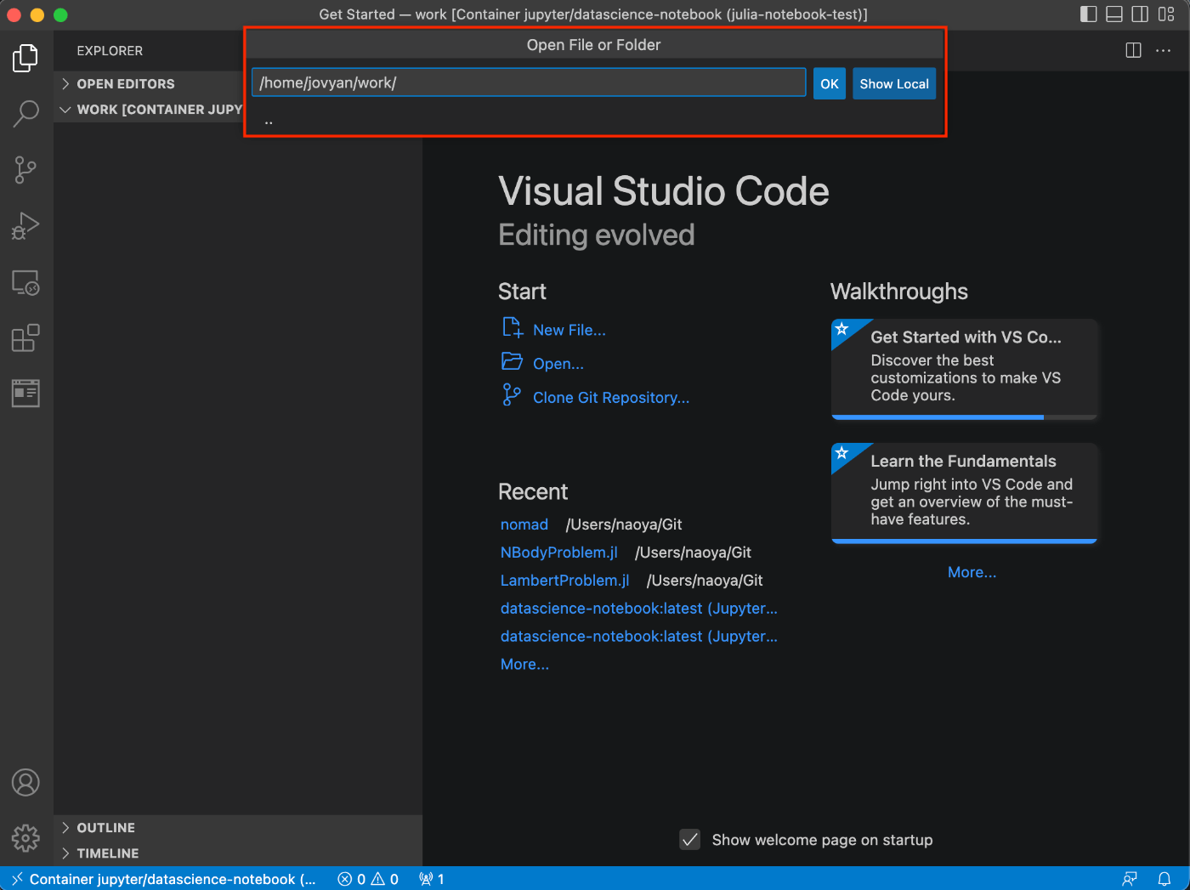This screenshot has height=890, width=1190.
Task: Click the Show Local button
Action: pyautogui.click(x=894, y=83)
